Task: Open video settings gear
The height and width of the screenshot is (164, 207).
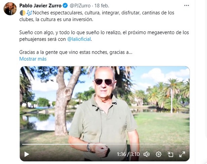Action: [x=158, y=154]
